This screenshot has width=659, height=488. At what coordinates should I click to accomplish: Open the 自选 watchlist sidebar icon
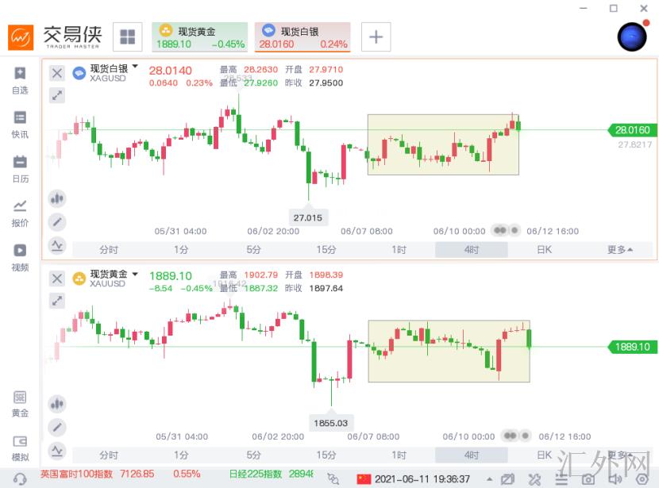tap(20, 80)
